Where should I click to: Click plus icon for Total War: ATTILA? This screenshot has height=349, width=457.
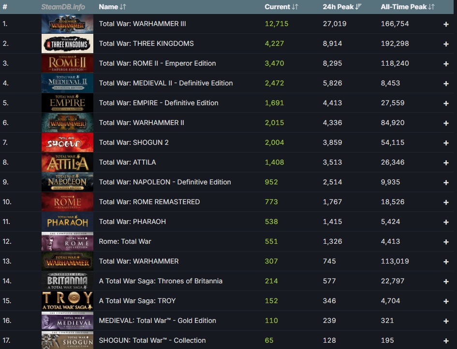pos(446,163)
